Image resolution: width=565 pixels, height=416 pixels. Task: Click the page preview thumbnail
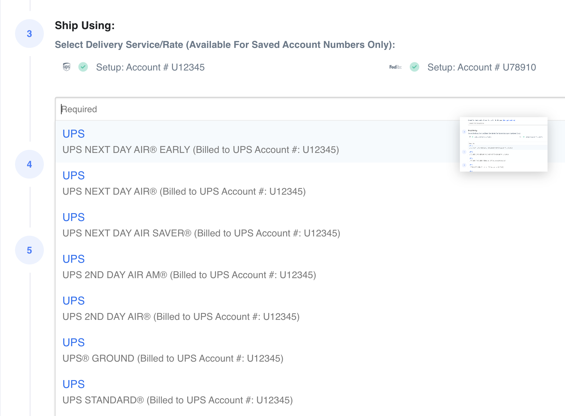(x=503, y=144)
